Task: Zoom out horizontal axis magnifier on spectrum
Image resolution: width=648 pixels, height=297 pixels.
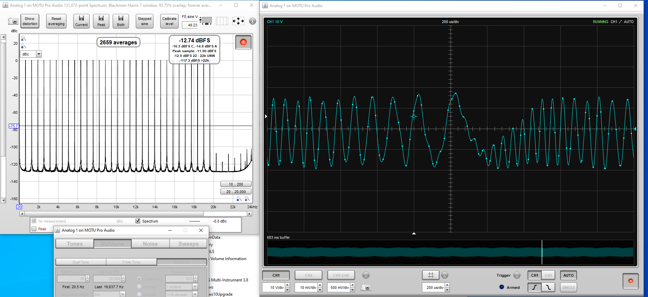Action: tap(239, 199)
